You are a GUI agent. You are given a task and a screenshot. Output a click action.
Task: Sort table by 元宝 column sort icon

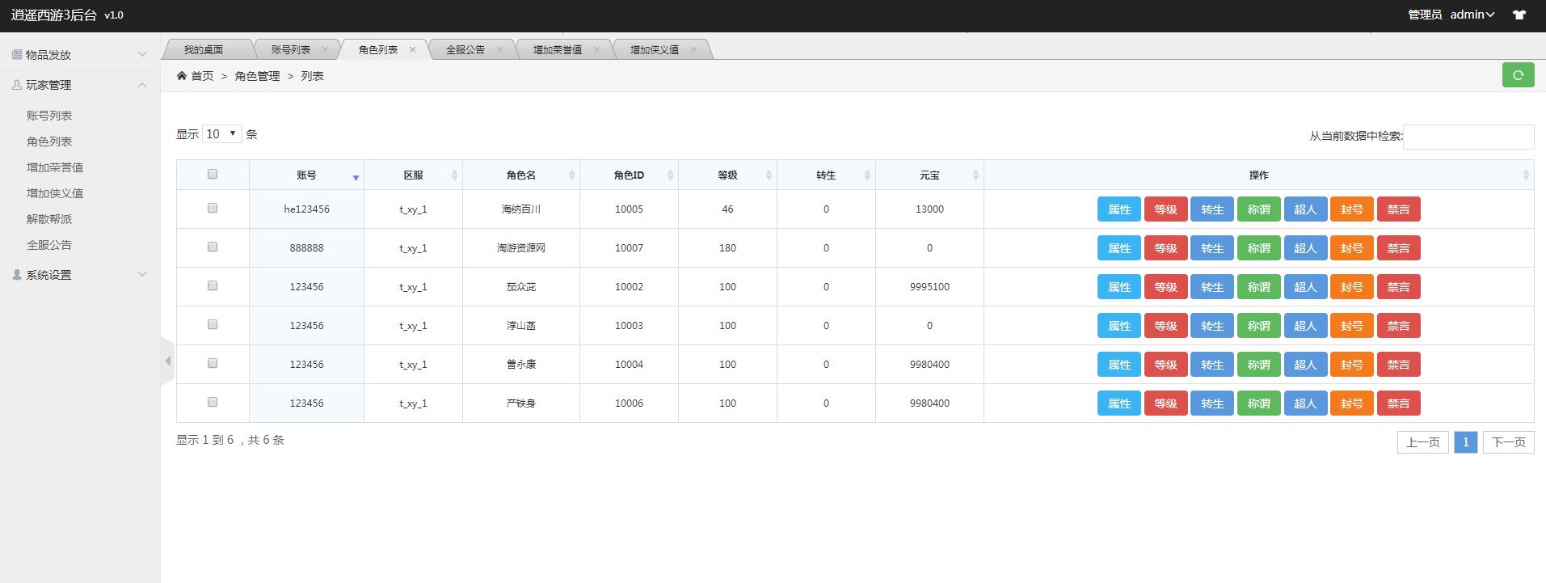[x=975, y=175]
